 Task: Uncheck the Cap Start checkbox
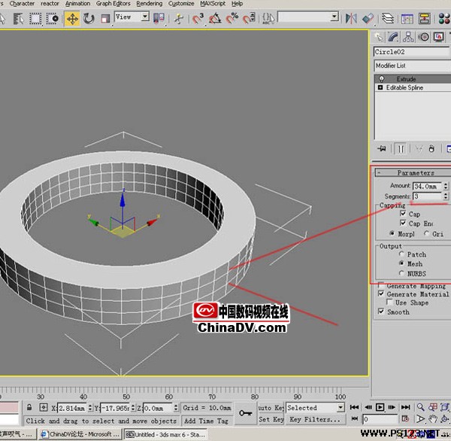pyautogui.click(x=403, y=214)
